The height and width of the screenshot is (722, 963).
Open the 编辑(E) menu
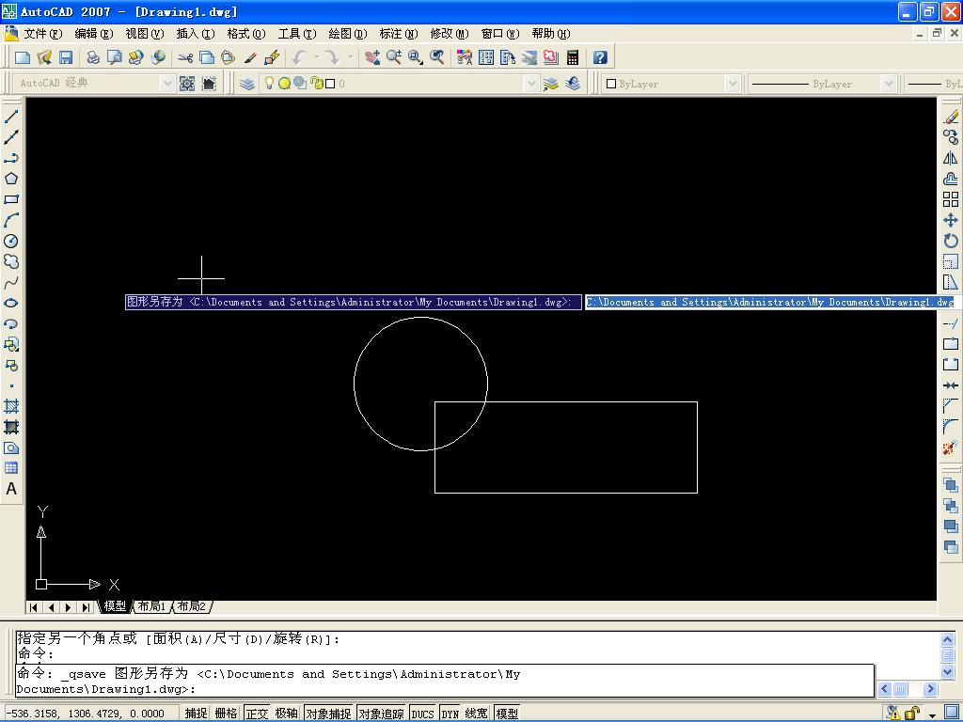94,34
